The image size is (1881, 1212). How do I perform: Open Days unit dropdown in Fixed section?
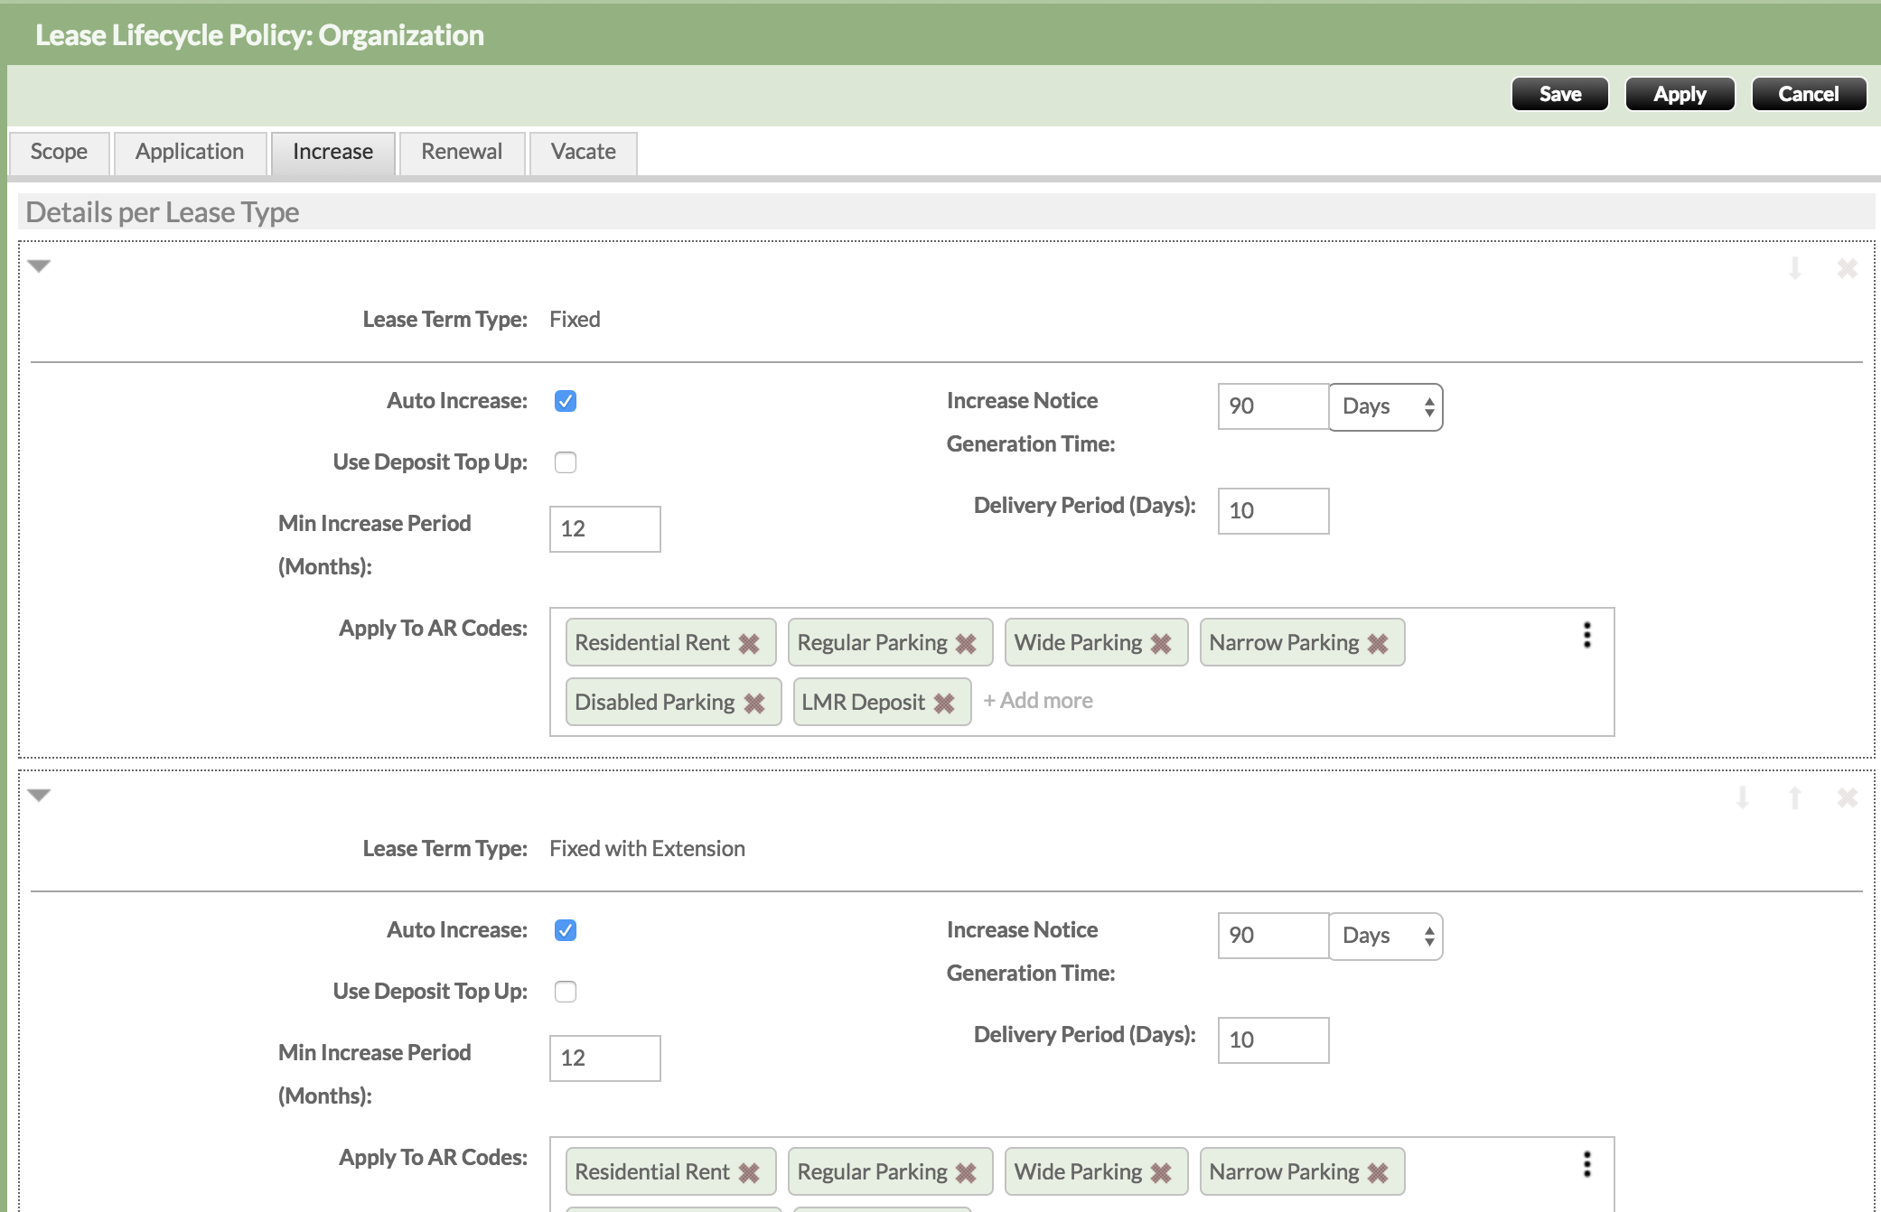[x=1385, y=407]
